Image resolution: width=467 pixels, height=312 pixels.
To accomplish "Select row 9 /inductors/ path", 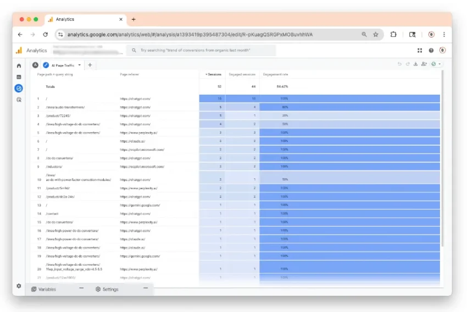I will point(54,167).
